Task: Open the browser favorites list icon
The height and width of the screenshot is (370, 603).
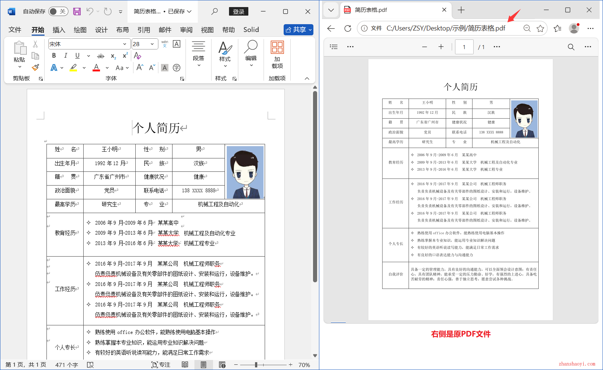Action: tap(557, 28)
